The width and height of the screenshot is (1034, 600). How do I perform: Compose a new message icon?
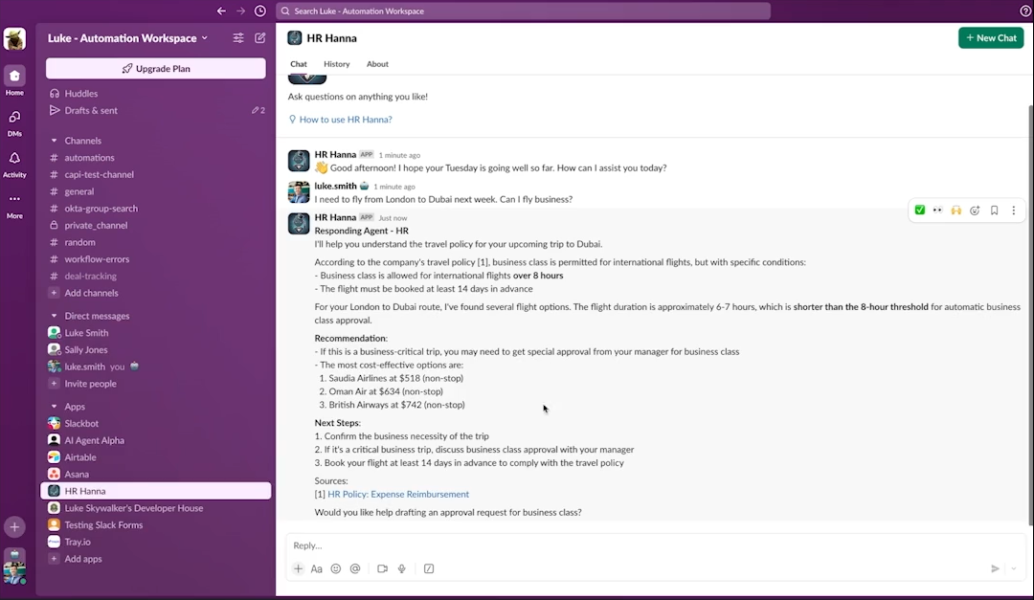pyautogui.click(x=260, y=38)
